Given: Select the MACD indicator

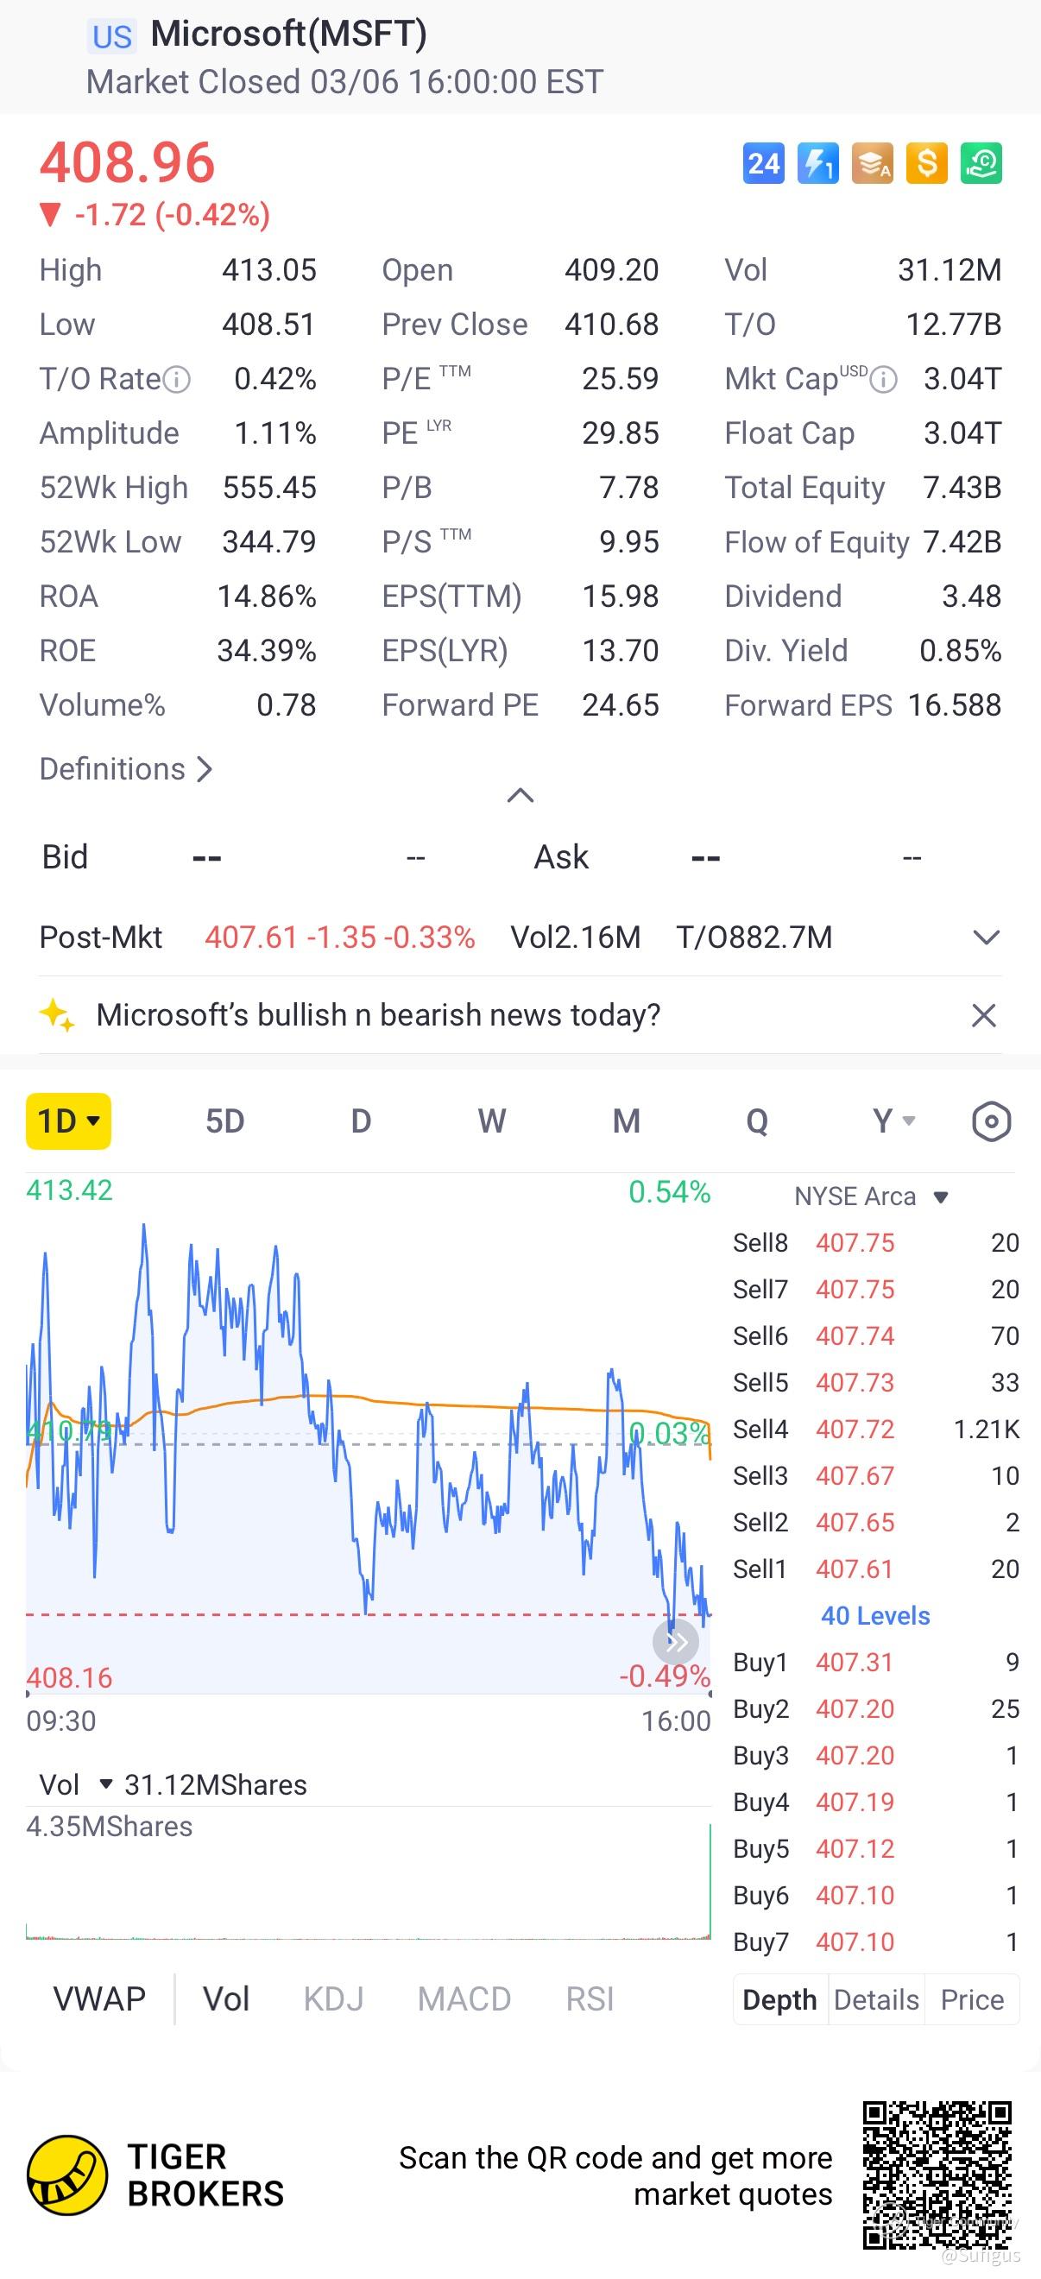Looking at the screenshot, I should pyautogui.click(x=464, y=1999).
